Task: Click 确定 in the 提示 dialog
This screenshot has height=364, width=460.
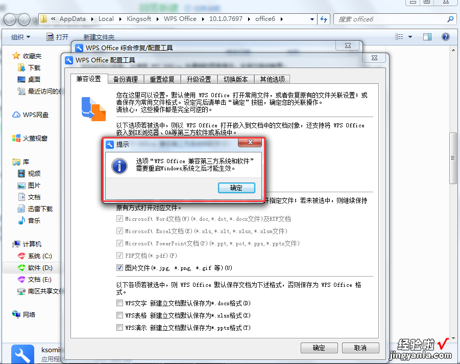Action: (x=236, y=188)
